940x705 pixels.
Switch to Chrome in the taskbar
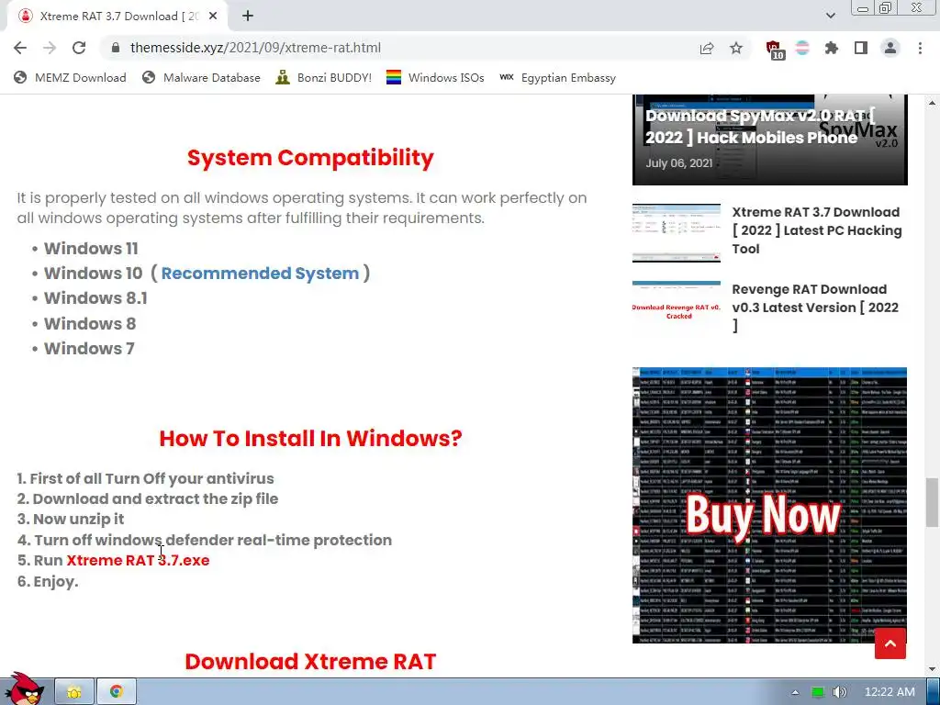click(117, 692)
